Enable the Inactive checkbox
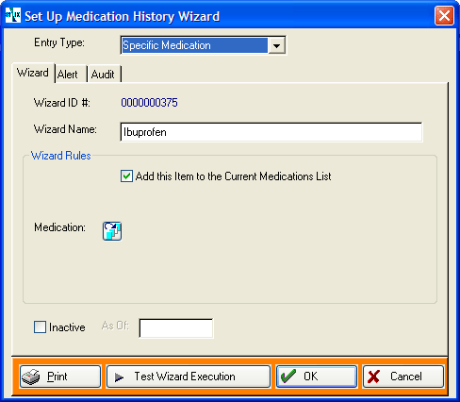 (40, 327)
